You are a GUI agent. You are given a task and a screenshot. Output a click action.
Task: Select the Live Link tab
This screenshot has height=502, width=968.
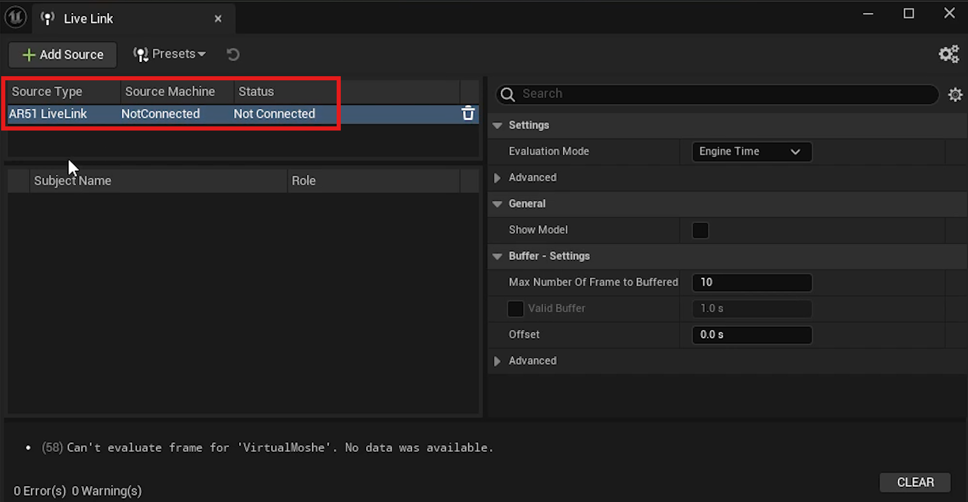click(134, 19)
